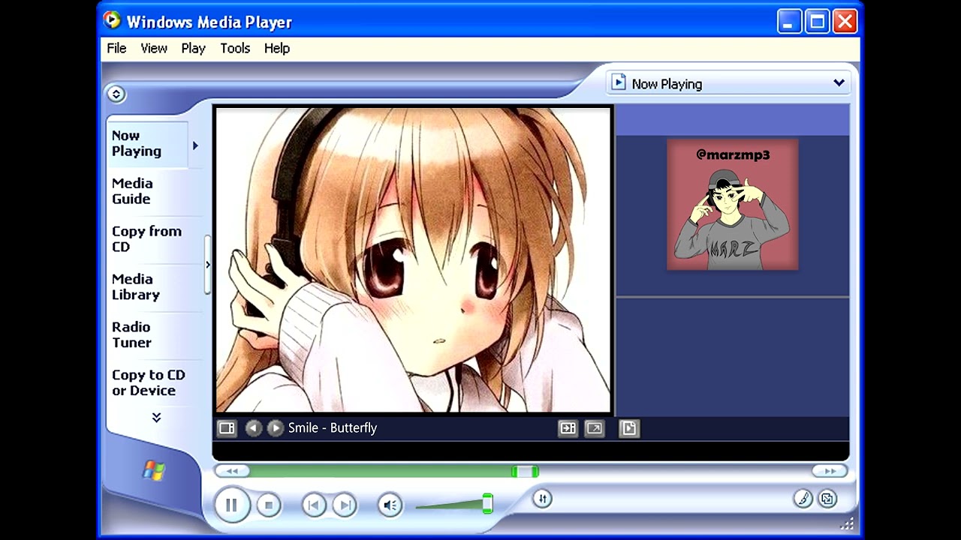Click the Windows Media Player title icon

113,20
